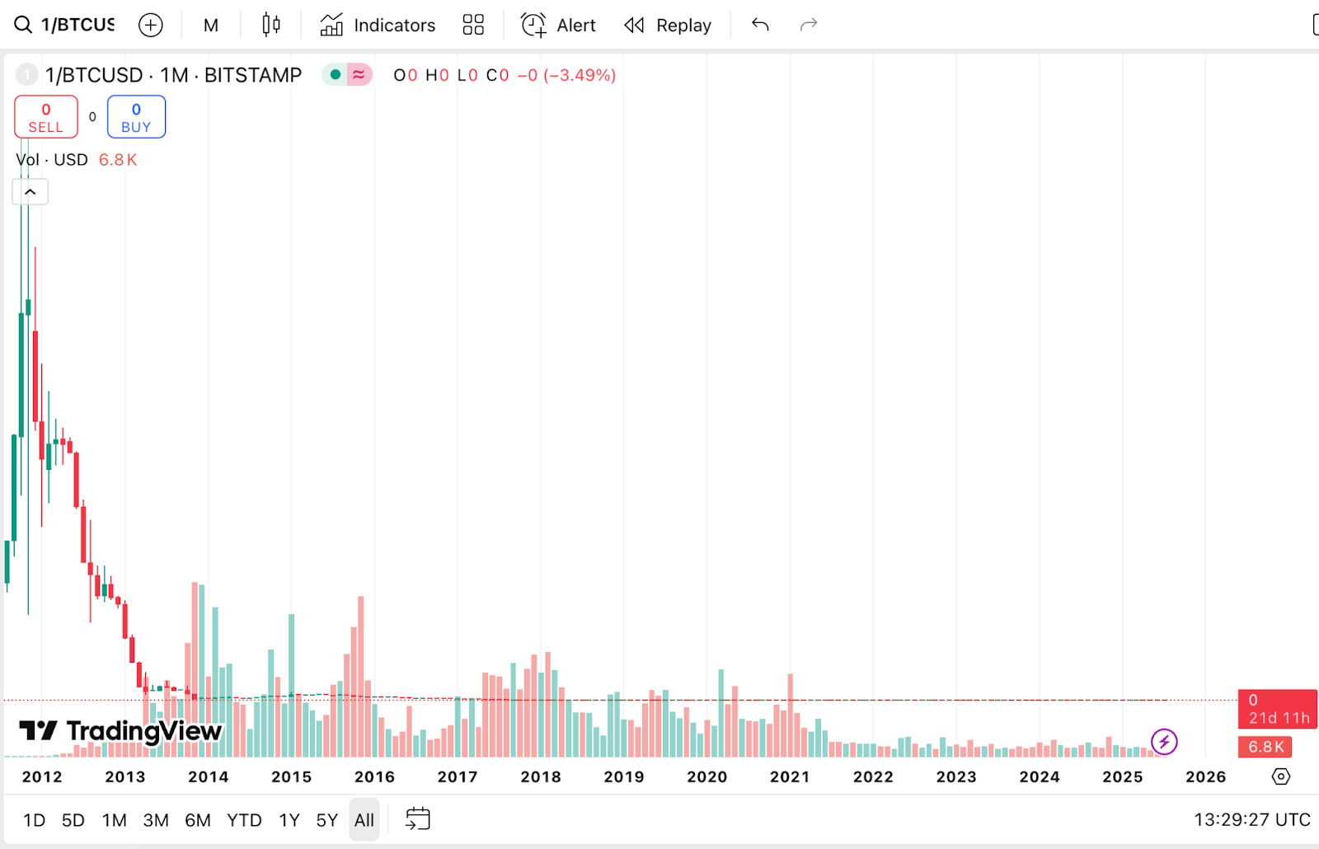This screenshot has height=849, width=1319.
Task: Toggle the market status indicator pill
Action: [x=347, y=75]
